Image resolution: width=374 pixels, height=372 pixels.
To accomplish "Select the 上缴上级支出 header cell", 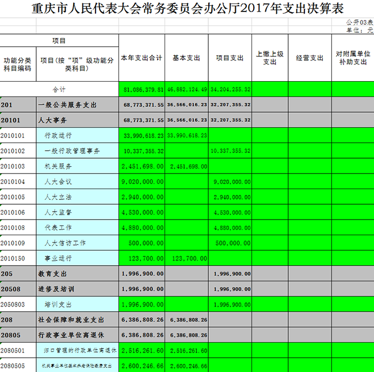I will point(270,58).
